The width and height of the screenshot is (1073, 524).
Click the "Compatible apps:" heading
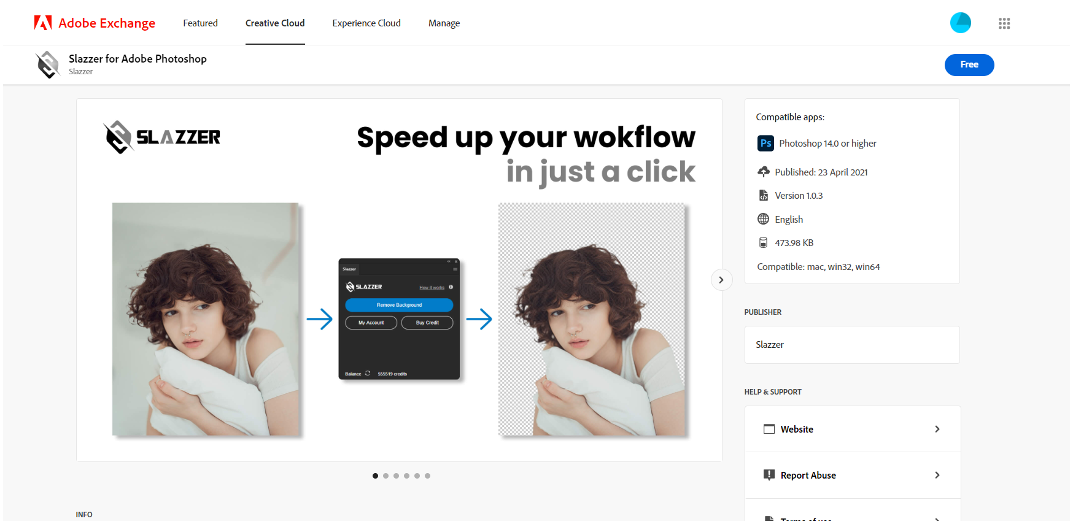click(790, 117)
